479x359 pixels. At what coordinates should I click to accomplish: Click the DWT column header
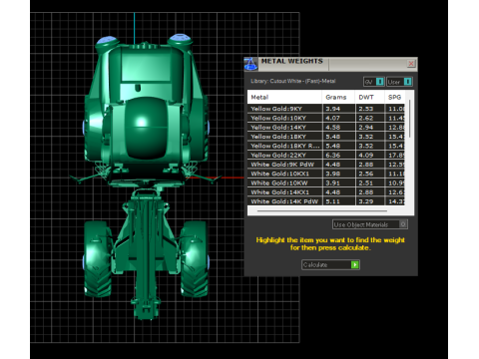coord(369,97)
